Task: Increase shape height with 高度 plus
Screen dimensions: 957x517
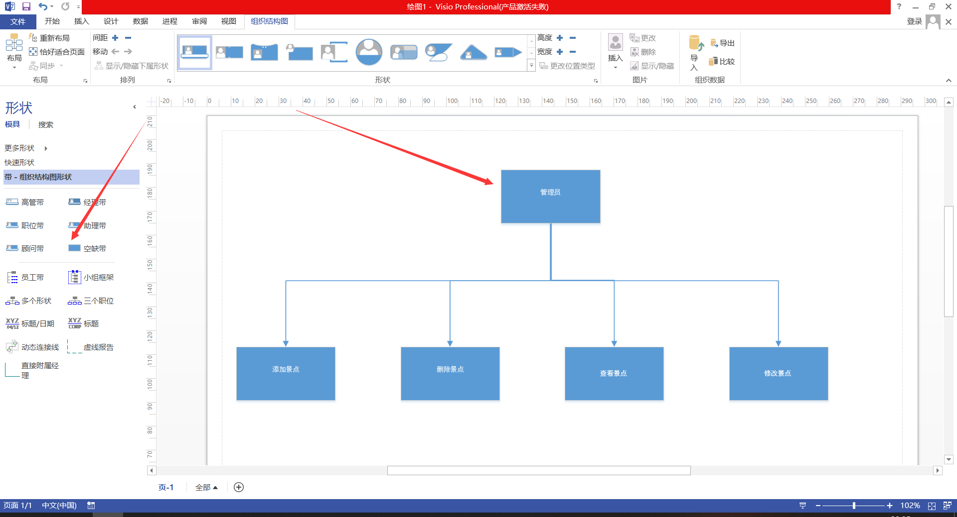Action: click(560, 38)
